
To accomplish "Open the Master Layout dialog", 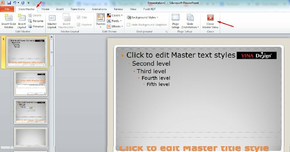I will (52, 22).
